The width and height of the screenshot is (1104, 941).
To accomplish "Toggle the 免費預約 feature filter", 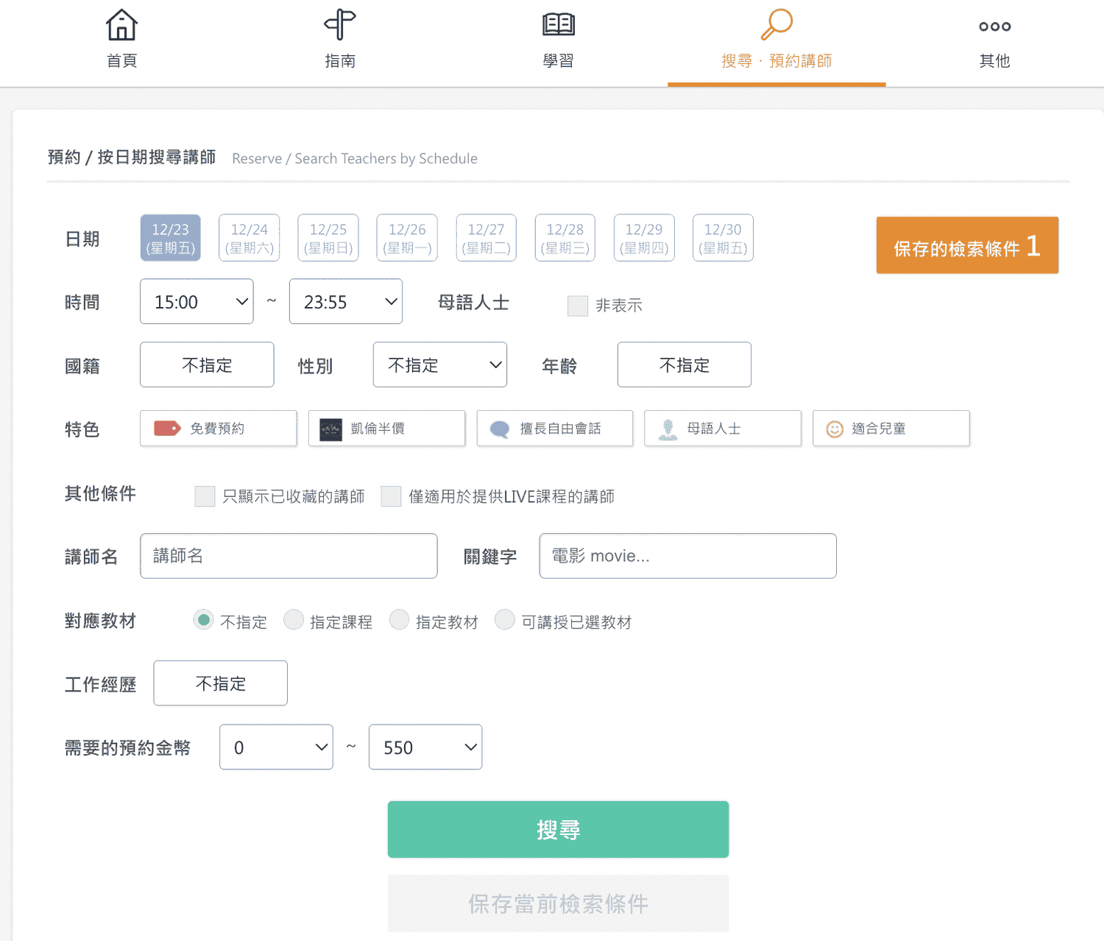I will pyautogui.click(x=219, y=429).
